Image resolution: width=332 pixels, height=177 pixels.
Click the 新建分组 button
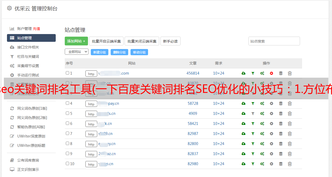pyautogui.click(x=99, y=52)
